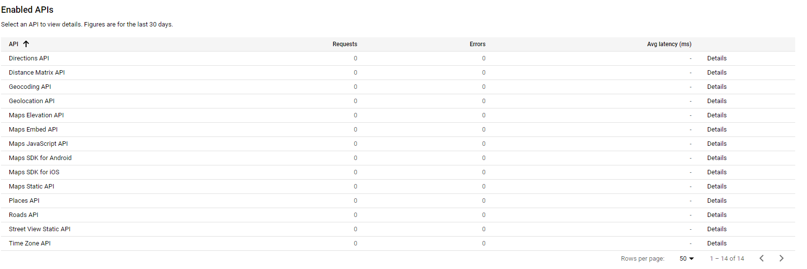This screenshot has height=269, width=807.
Task: View Details for Geocoding API
Action: coord(717,87)
